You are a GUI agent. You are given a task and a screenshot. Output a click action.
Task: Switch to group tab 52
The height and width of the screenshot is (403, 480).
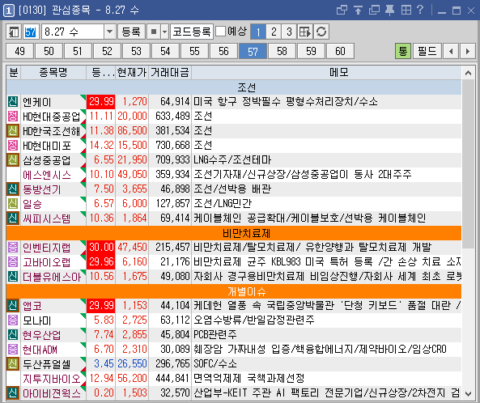click(107, 51)
